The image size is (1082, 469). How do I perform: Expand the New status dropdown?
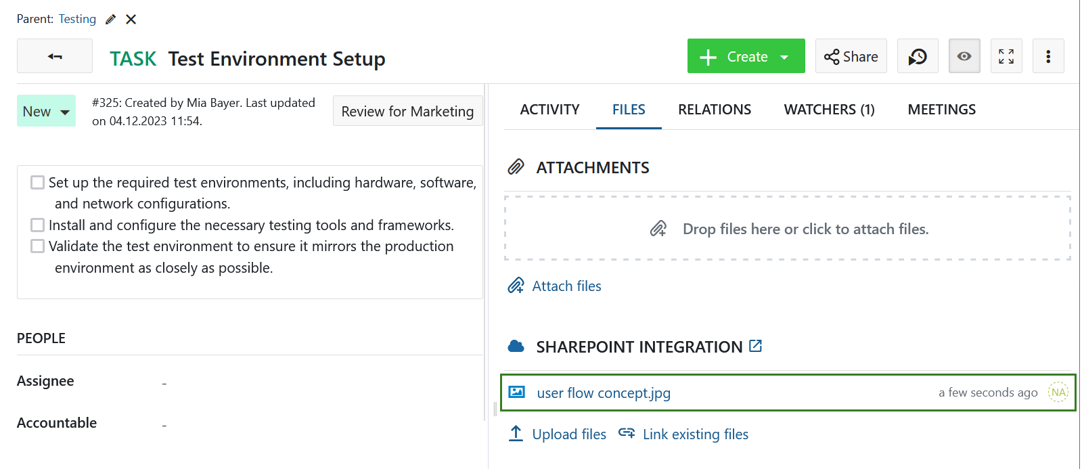tap(46, 112)
